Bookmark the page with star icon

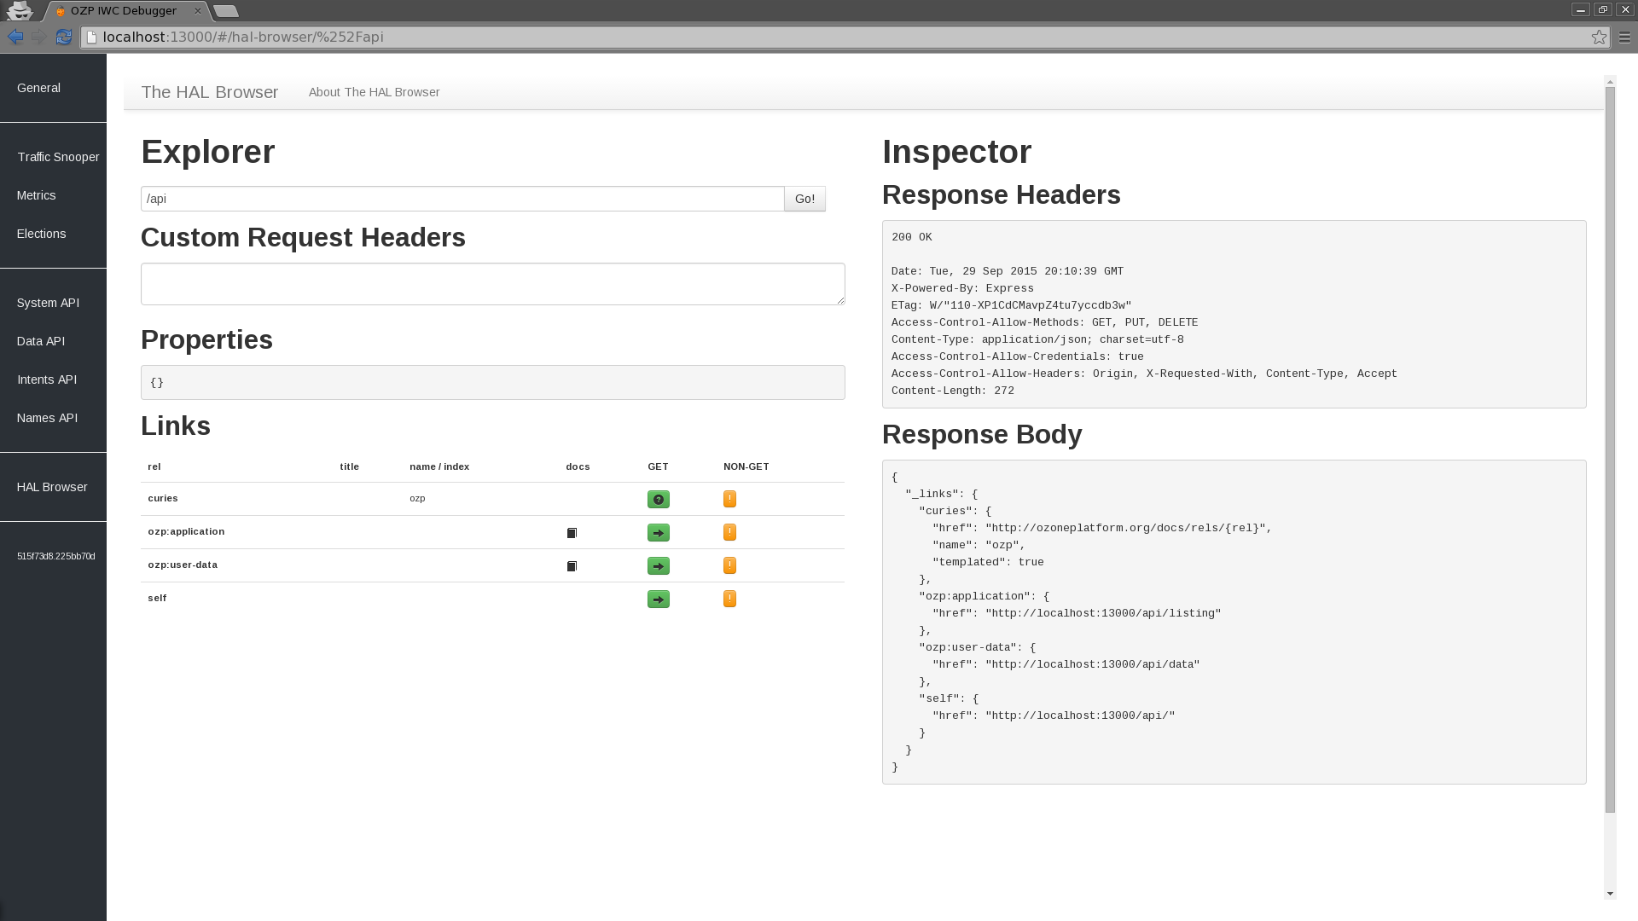(1599, 37)
